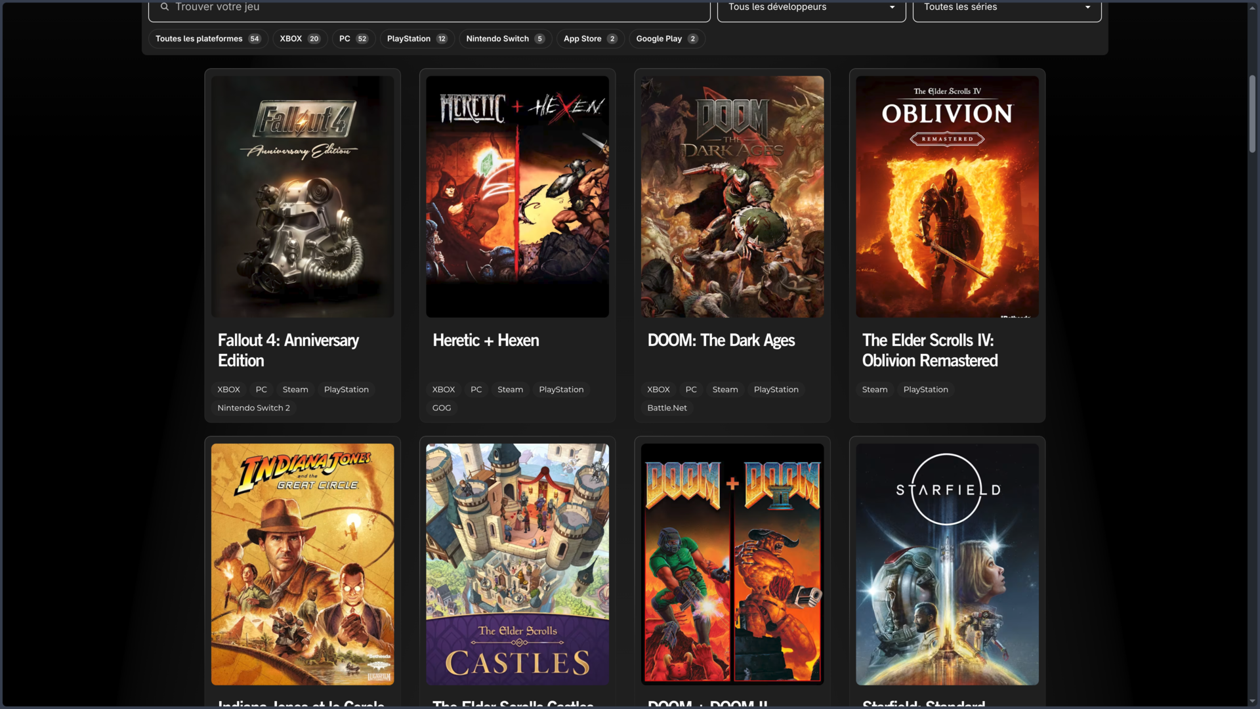Open the Fallout 4 Anniversary Edition cover

303,196
